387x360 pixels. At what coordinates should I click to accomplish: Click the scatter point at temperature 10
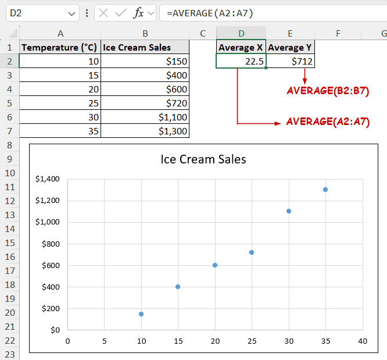[141, 314]
